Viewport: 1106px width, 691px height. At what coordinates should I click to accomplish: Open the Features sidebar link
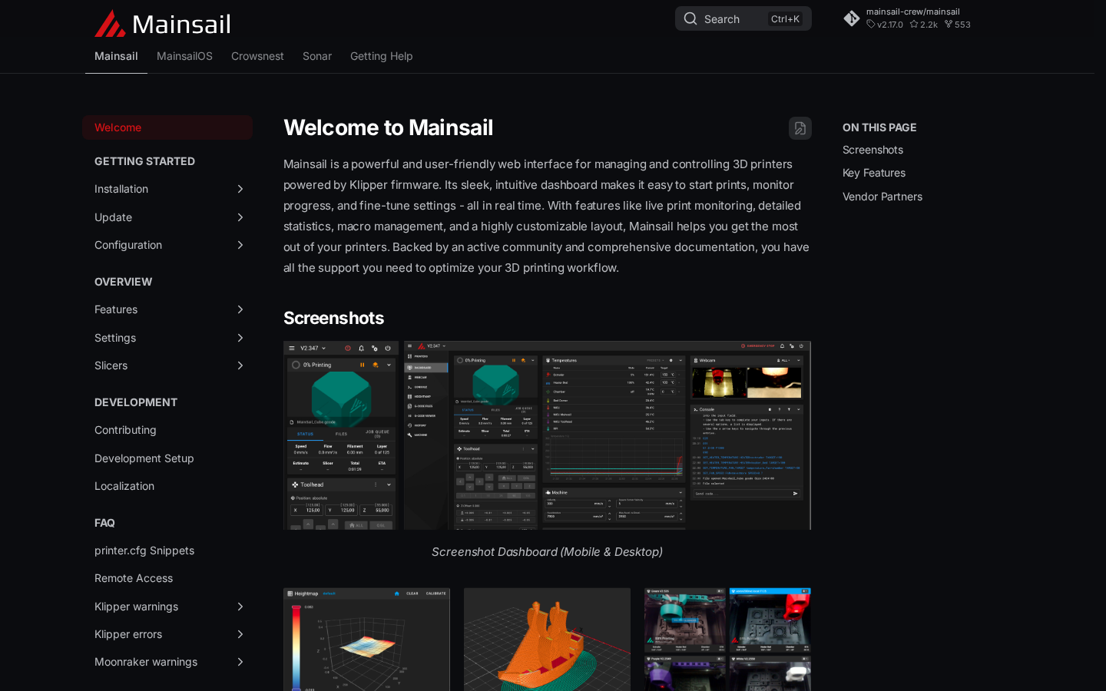(116, 309)
